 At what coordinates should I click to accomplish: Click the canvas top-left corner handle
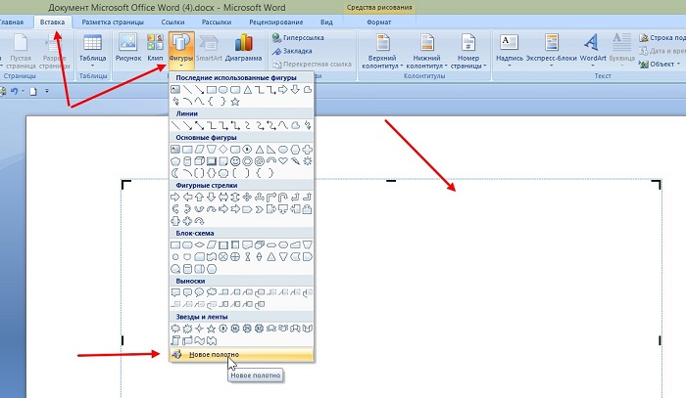pyautogui.click(x=126, y=184)
